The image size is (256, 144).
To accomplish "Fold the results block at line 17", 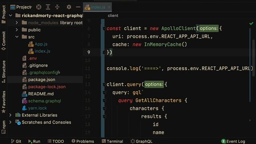I will [x=104, y=116].
